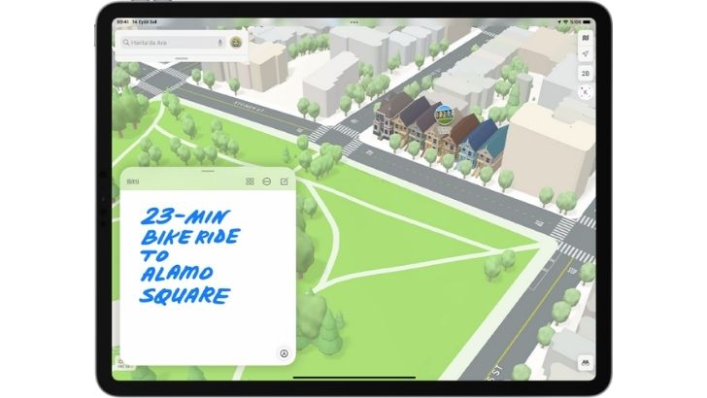Tap the map mode icon

[586, 38]
